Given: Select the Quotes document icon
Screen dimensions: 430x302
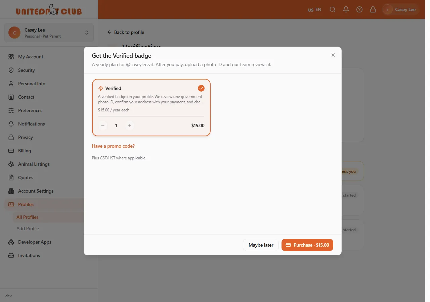Looking at the screenshot, I should click(11, 178).
